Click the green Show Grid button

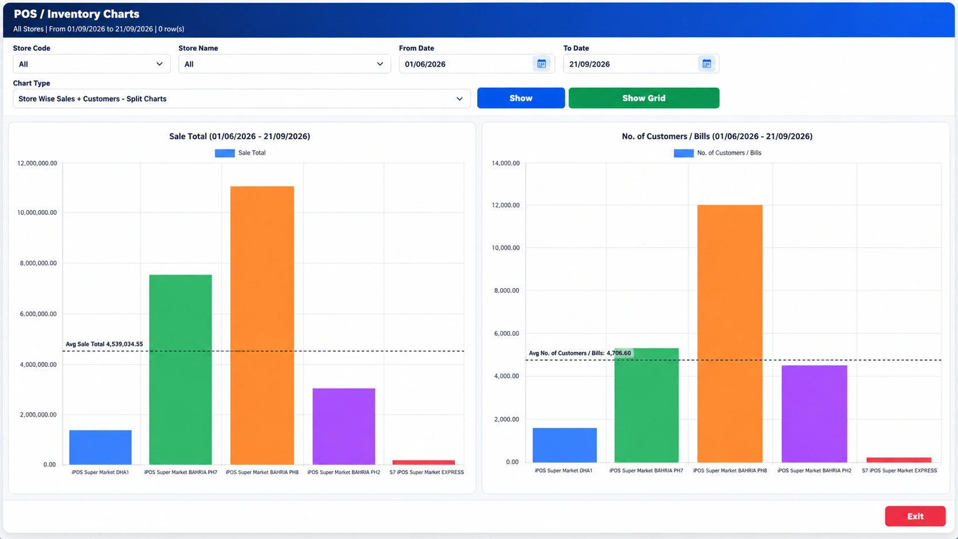(x=644, y=98)
